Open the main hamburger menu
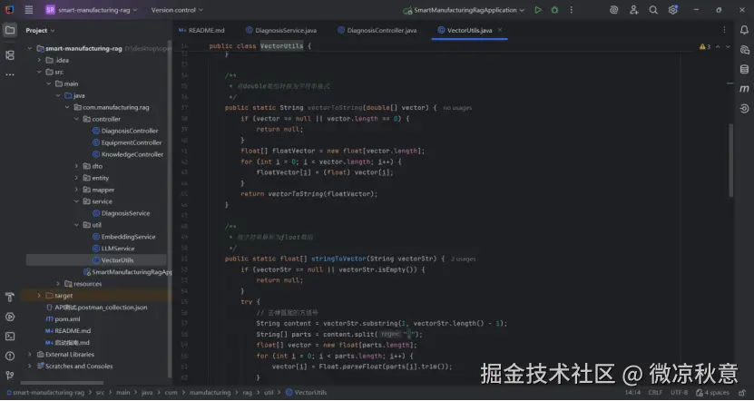Viewport: 754px width, 401px height. point(29,10)
